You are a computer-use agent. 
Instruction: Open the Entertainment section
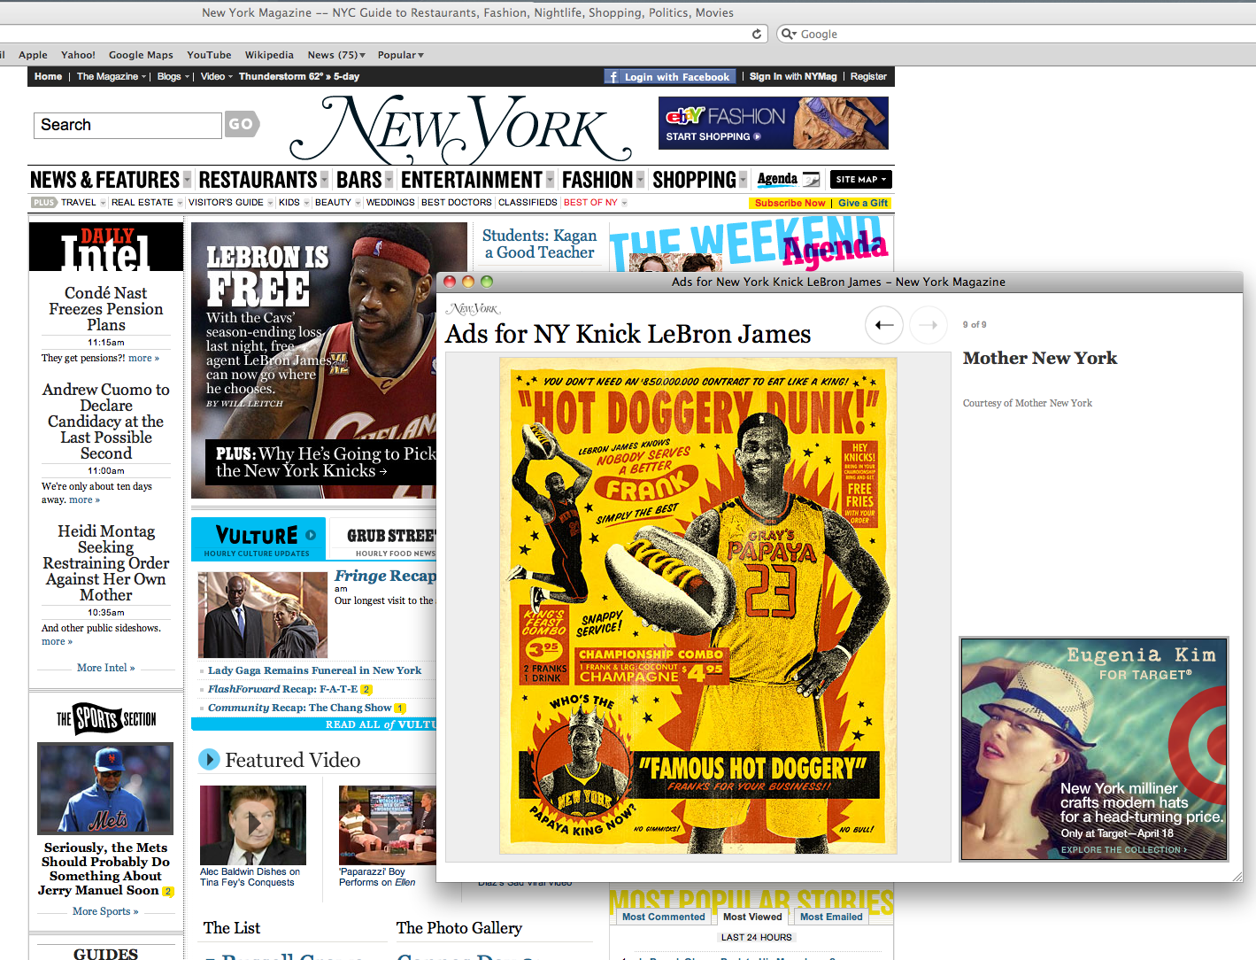(471, 180)
